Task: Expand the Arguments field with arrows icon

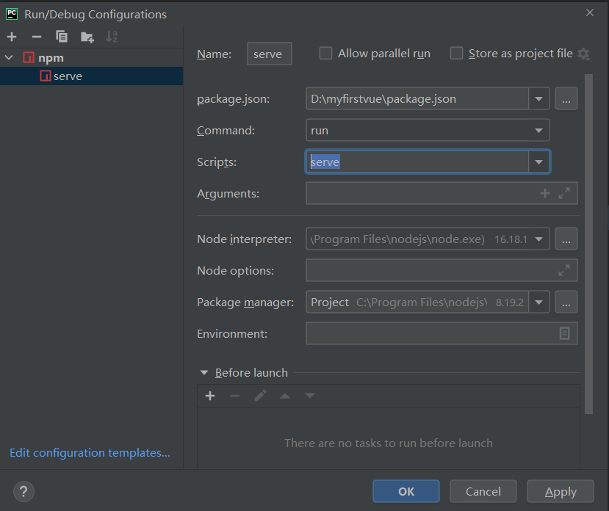Action: point(564,193)
